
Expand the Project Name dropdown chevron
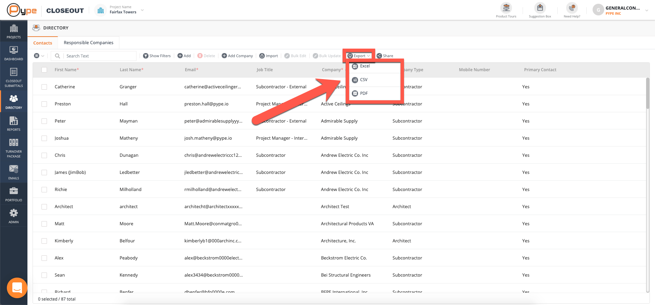click(x=142, y=10)
